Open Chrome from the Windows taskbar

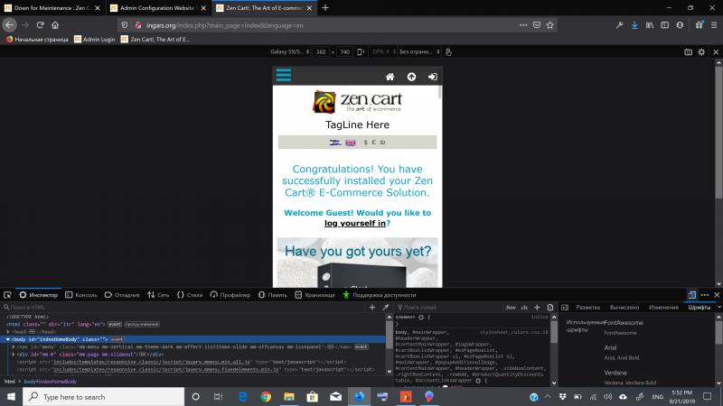point(266,397)
